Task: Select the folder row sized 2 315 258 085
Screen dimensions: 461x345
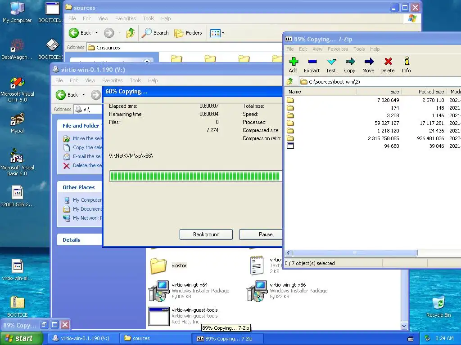Action: [373, 138]
